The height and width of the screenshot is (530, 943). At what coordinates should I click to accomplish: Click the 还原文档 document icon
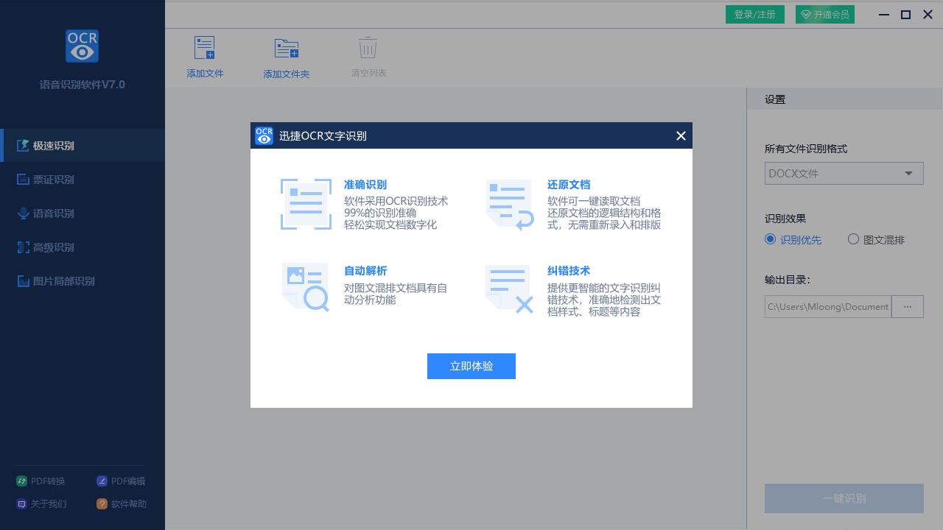[509, 205]
